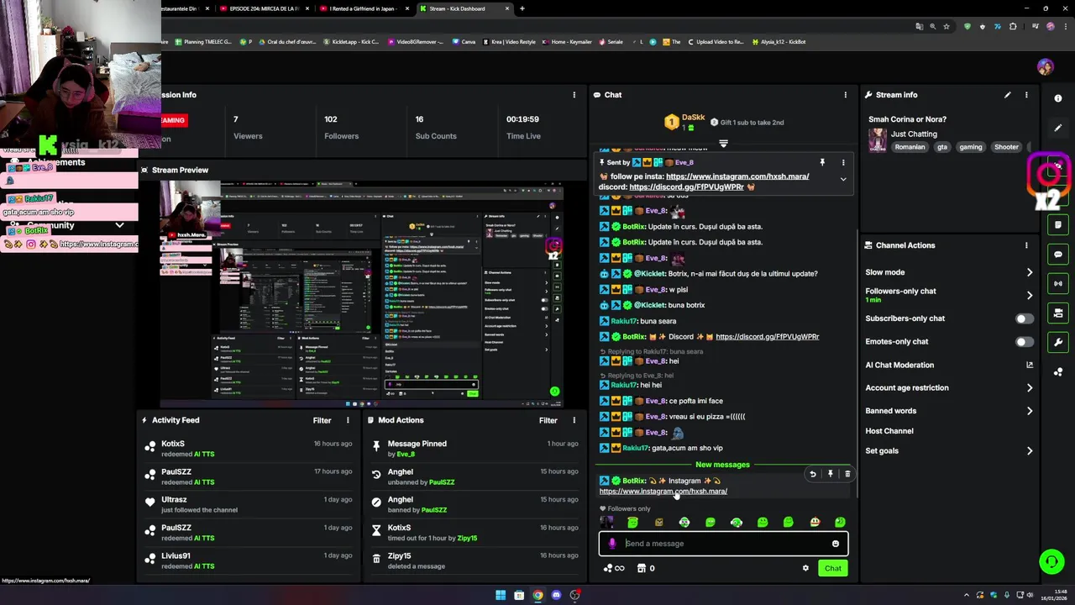Edit stream info with the pencil icon
Screen dimensions: 1075x605
point(1007,95)
